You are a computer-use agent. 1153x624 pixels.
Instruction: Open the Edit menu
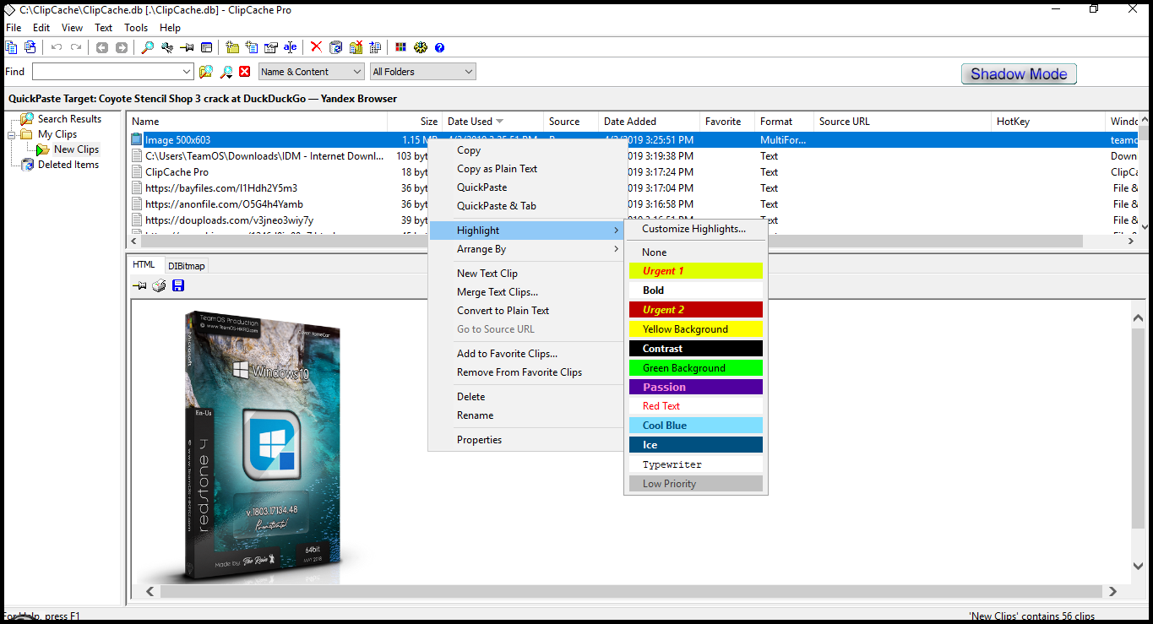pyautogui.click(x=41, y=28)
